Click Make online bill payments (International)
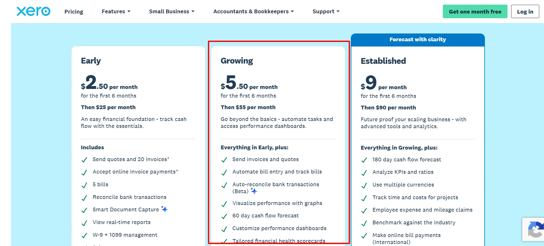The height and width of the screenshot is (246, 544). pyautogui.click(x=406, y=238)
